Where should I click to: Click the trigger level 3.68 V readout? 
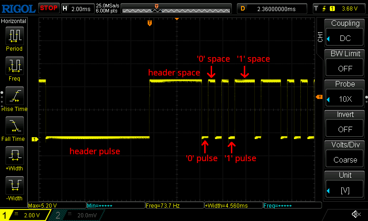[x=350, y=9]
